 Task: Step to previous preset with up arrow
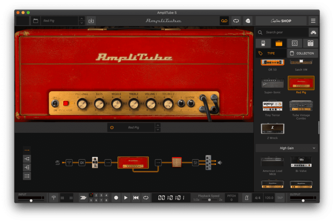pyautogui.click(x=82, y=18)
